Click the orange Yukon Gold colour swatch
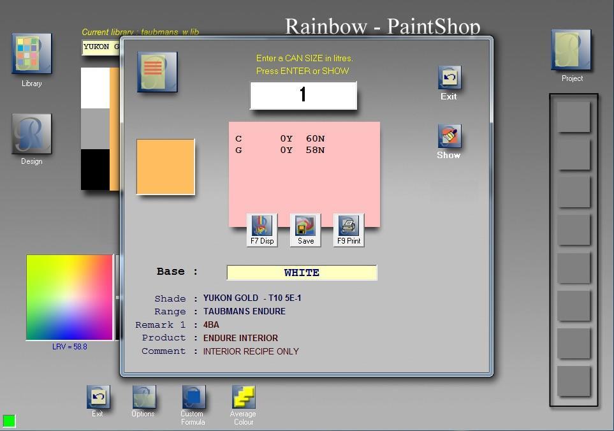 [165, 167]
